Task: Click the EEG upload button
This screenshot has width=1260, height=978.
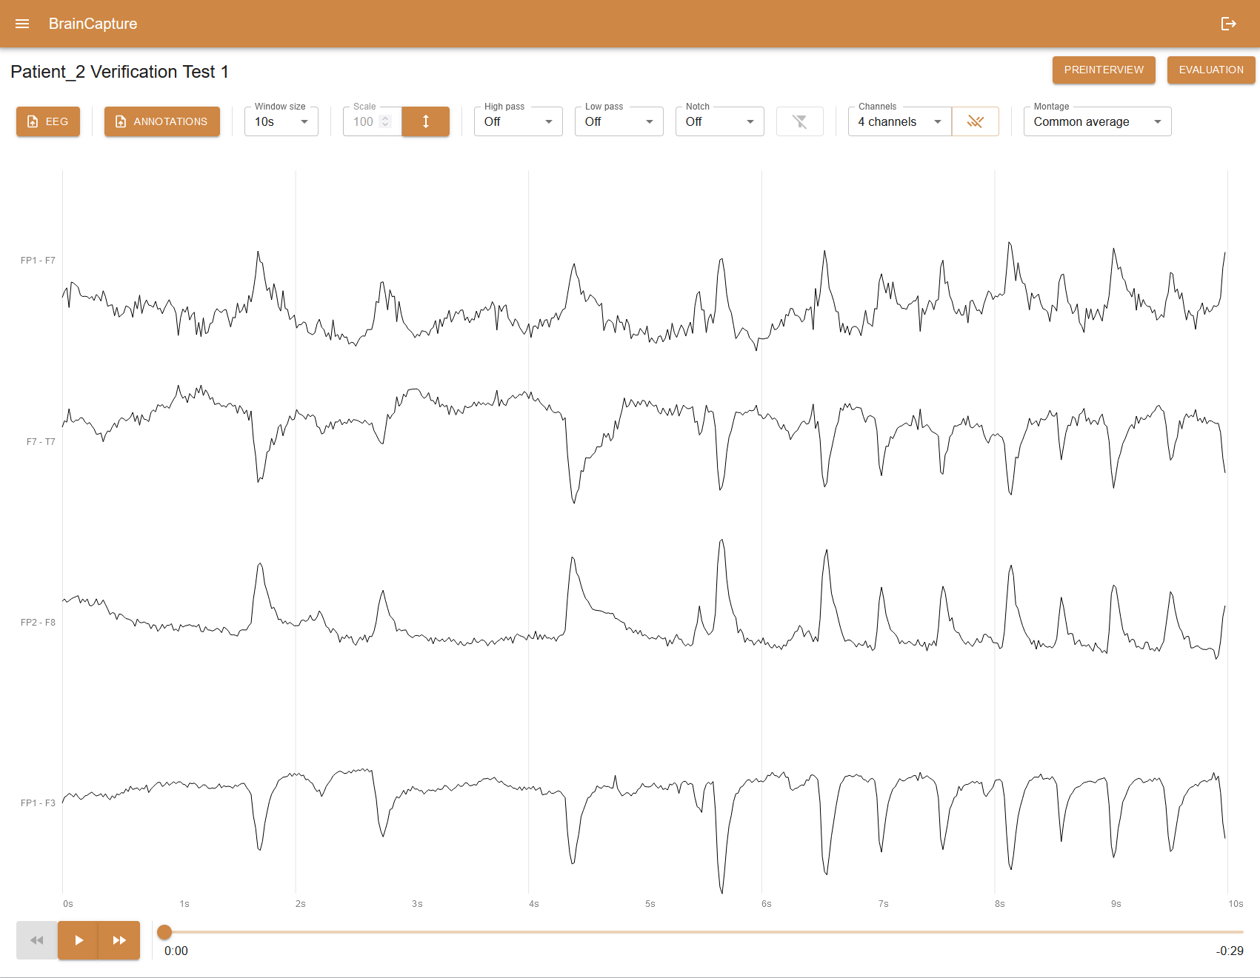Action: (48, 121)
